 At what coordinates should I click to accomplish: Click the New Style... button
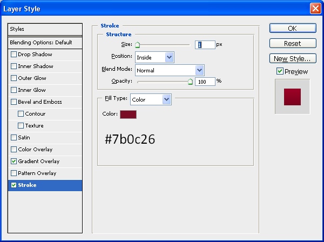pyautogui.click(x=293, y=58)
